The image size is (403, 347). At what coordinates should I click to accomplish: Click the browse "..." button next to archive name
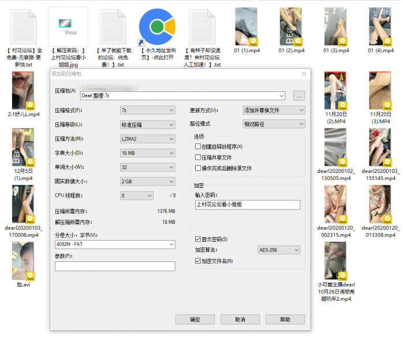tap(299, 96)
